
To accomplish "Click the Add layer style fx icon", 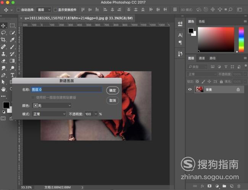I will [202, 186].
